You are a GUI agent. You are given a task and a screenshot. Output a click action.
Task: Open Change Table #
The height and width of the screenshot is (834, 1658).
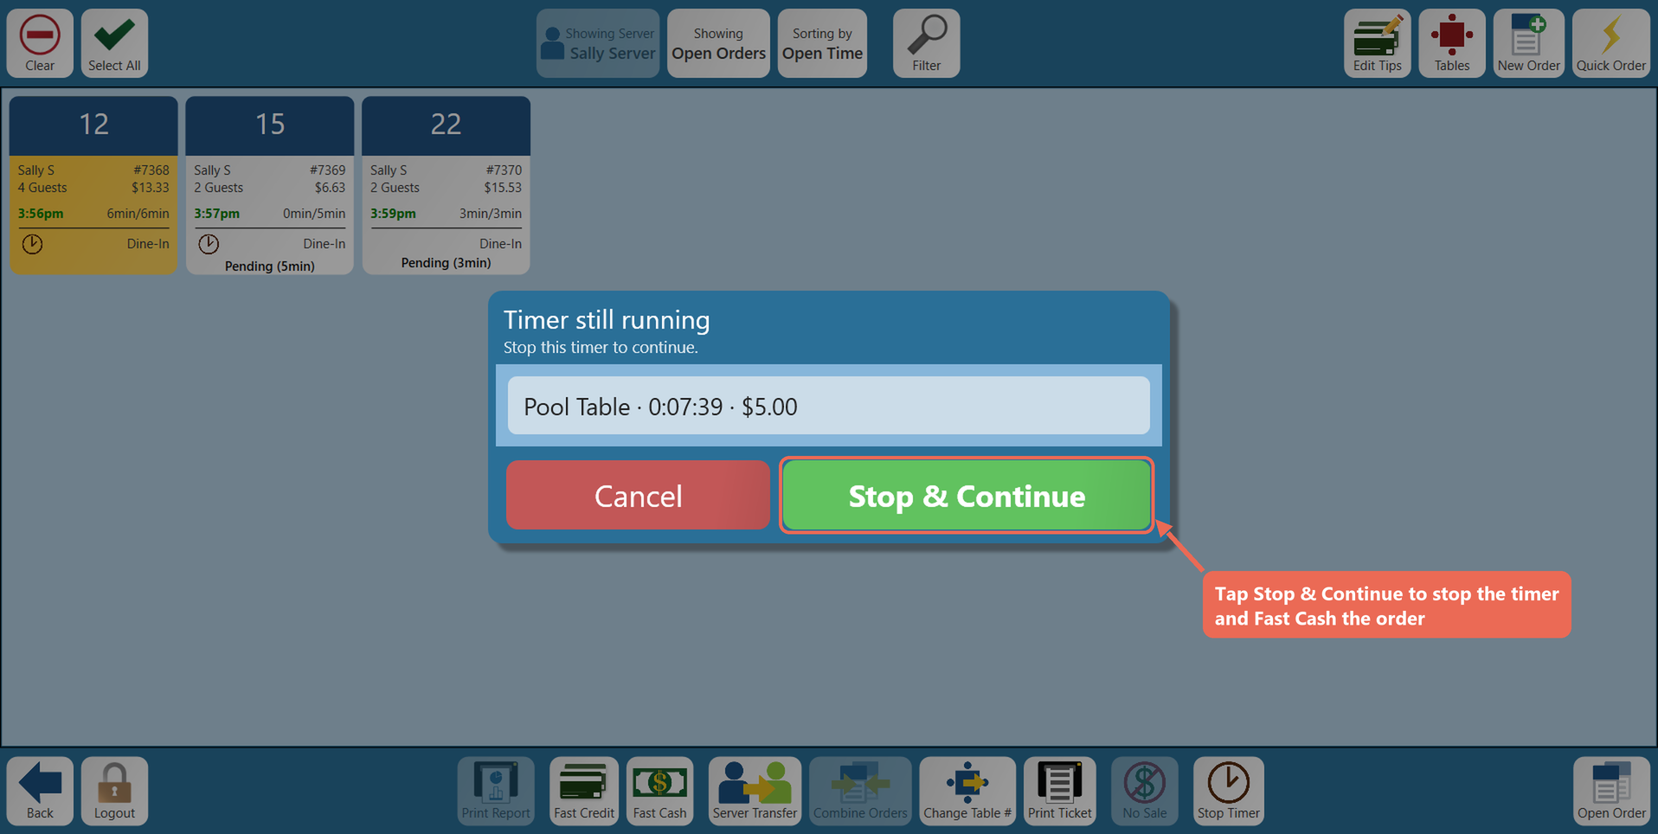967,791
